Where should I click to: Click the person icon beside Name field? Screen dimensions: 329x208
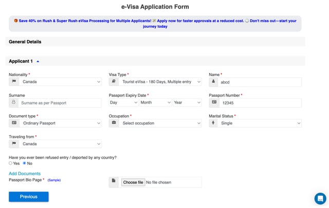[213, 81]
